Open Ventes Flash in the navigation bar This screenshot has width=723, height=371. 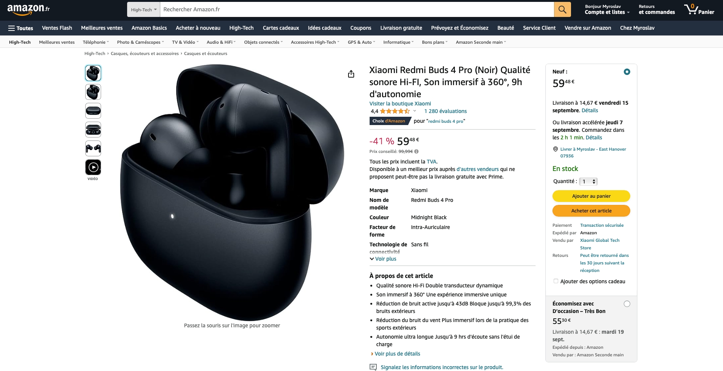pos(57,28)
